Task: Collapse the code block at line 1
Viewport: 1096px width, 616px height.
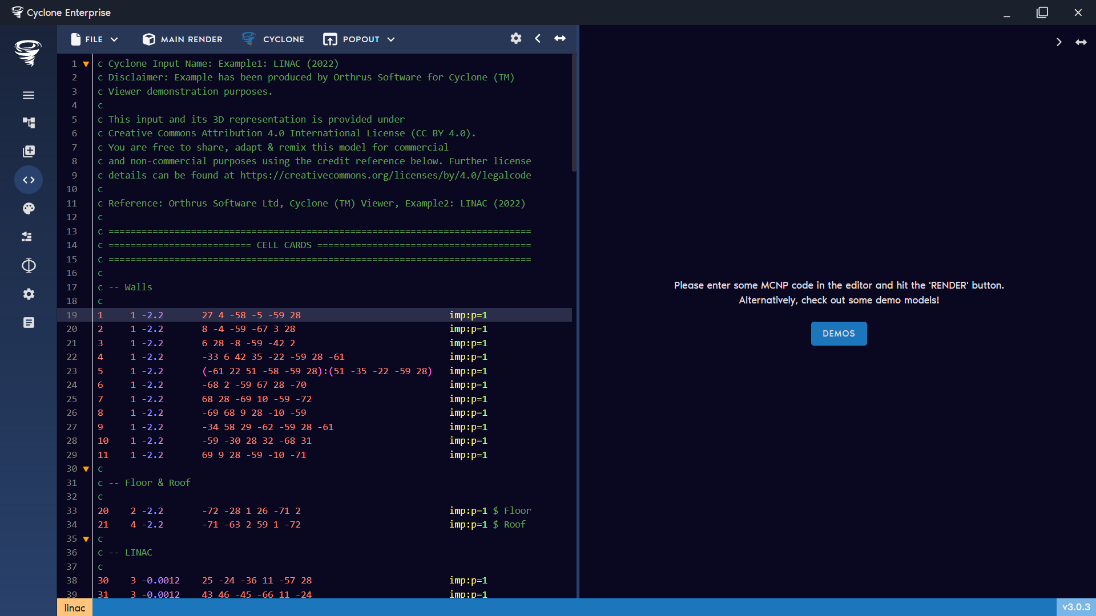Action: (x=86, y=64)
